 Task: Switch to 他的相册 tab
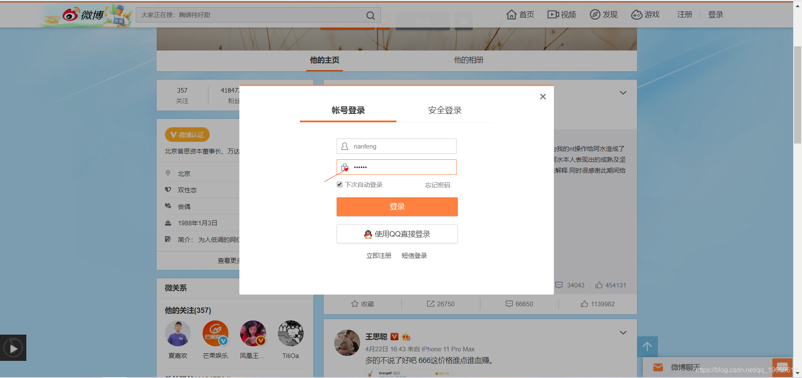click(469, 60)
